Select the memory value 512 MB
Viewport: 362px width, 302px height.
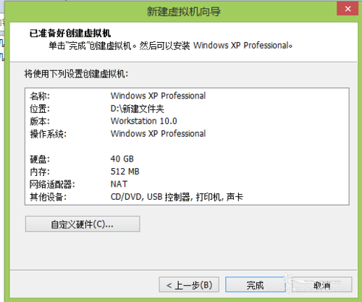coord(125,172)
